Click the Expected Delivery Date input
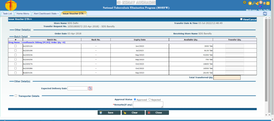This screenshot has width=274, height=121. point(77,89)
